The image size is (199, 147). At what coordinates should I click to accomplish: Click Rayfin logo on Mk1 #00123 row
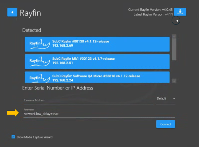[x=39, y=61]
